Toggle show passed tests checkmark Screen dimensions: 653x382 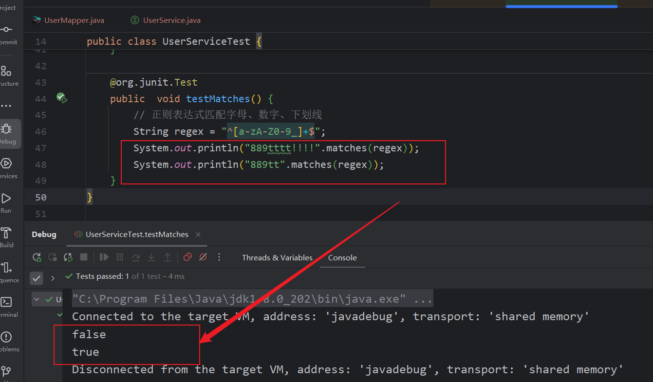click(x=37, y=278)
